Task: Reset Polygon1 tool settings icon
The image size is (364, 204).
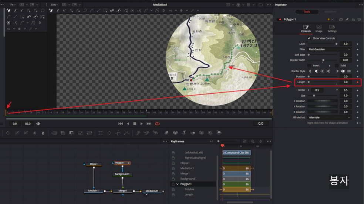Action: click(x=359, y=20)
